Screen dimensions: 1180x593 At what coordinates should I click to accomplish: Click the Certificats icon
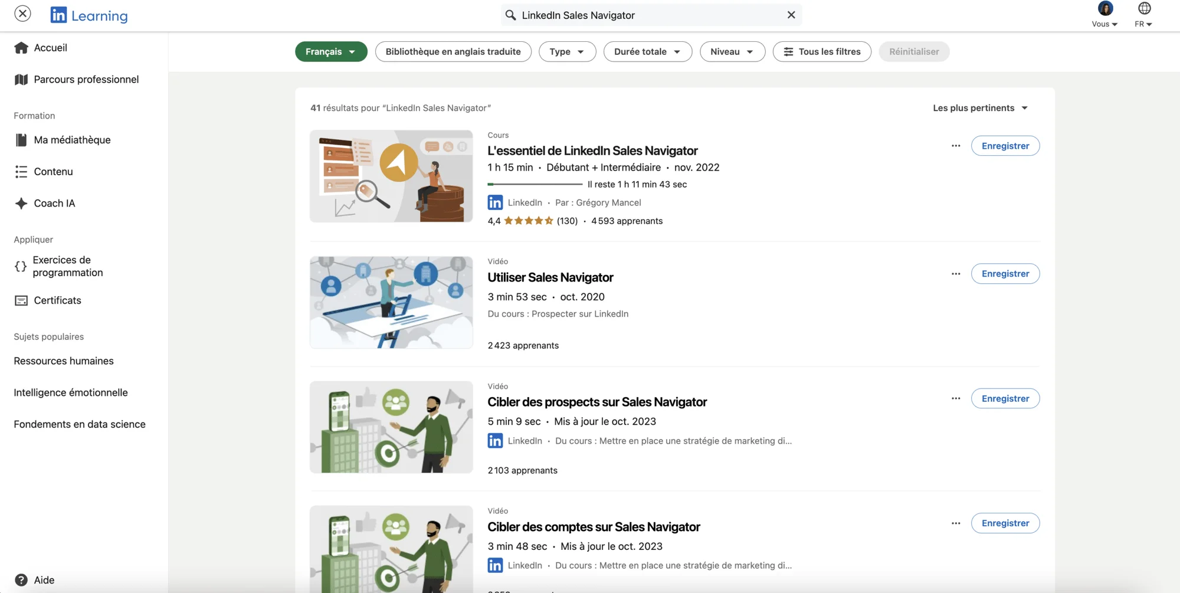pyautogui.click(x=21, y=300)
